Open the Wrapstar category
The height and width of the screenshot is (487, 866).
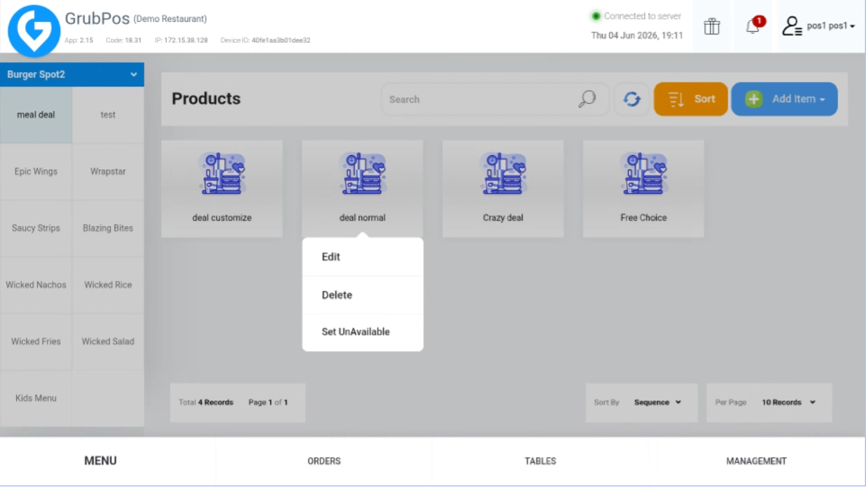point(108,171)
